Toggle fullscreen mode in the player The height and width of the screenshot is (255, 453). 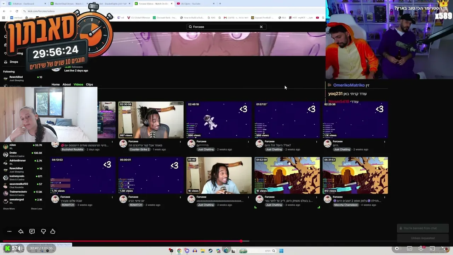pos(444,248)
